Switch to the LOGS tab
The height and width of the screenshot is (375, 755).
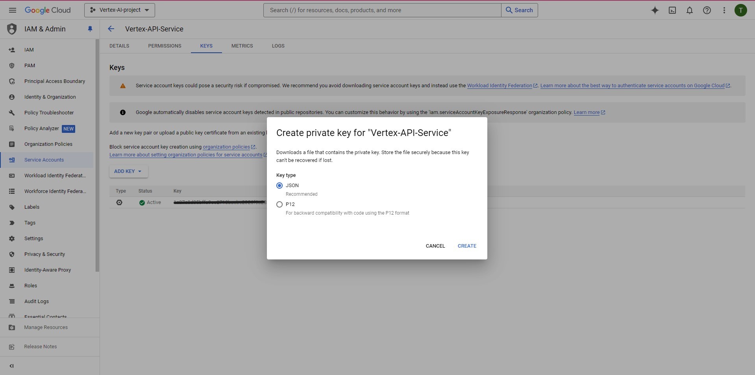click(x=278, y=46)
